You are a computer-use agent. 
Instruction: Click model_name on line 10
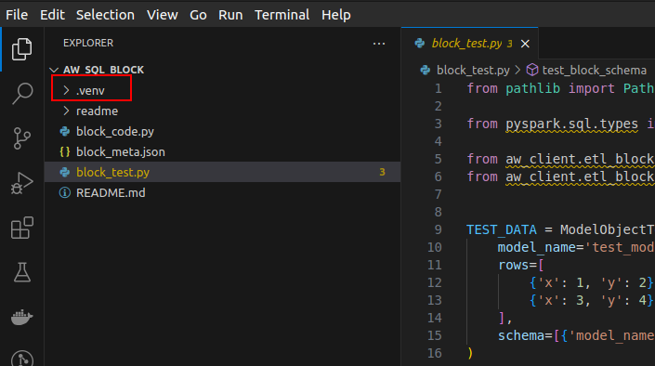[536, 247]
